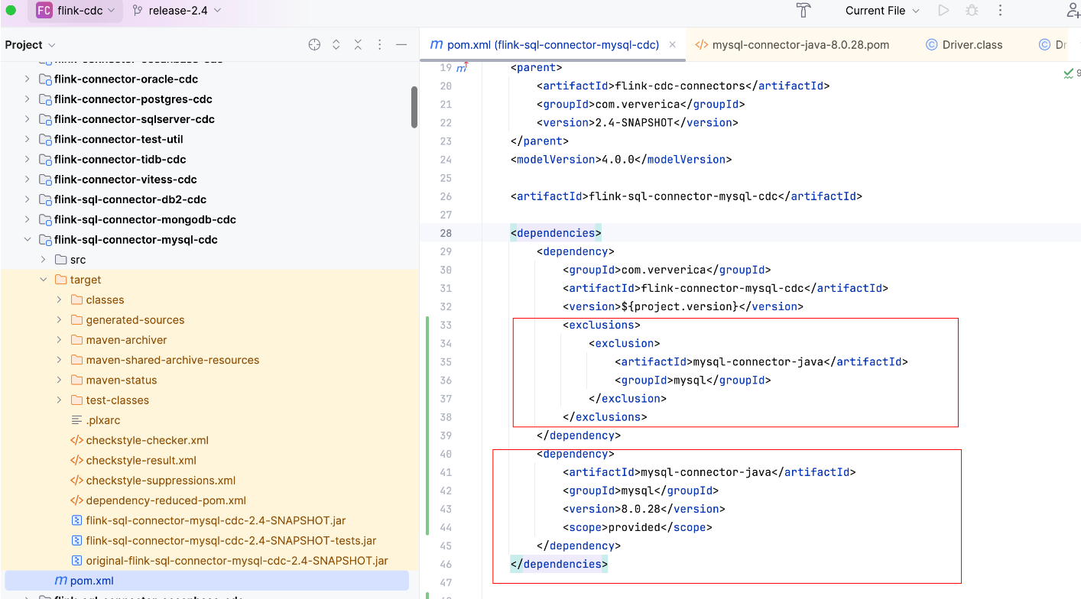Expand the classes folder
The image size is (1081, 599).
pos(60,300)
